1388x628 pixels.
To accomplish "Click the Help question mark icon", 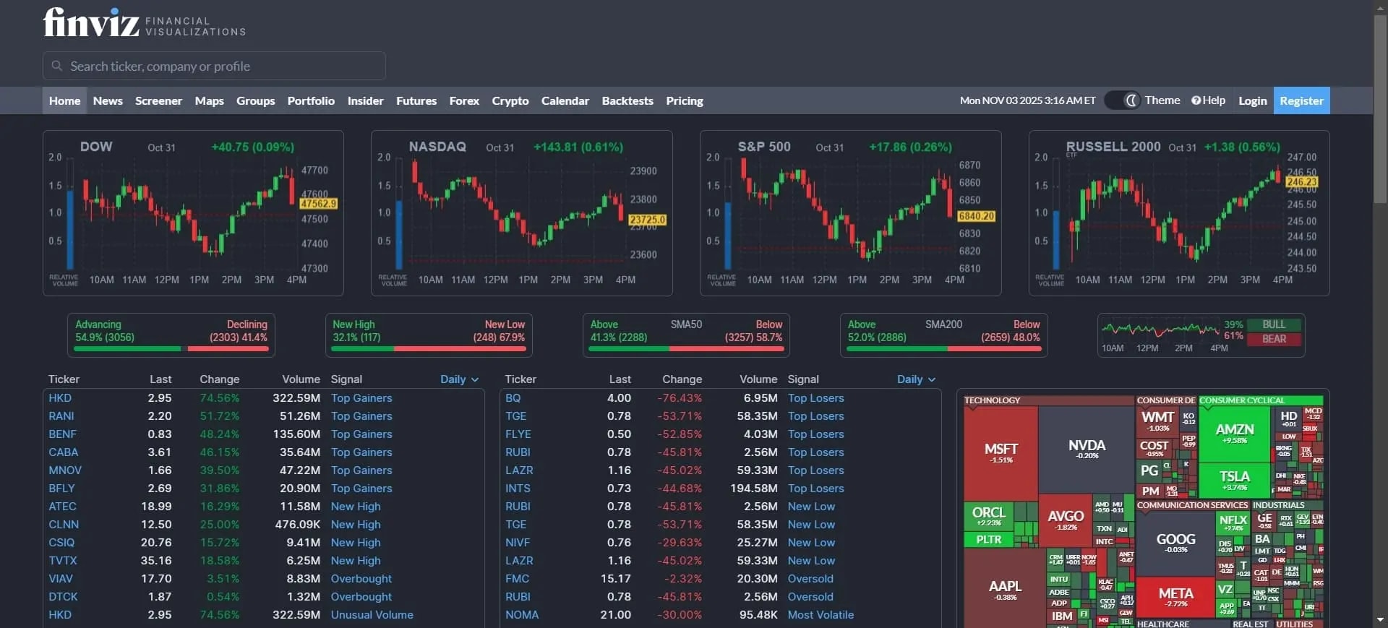I will (1196, 100).
